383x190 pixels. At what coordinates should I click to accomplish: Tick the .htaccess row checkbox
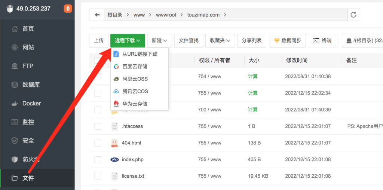(98, 126)
